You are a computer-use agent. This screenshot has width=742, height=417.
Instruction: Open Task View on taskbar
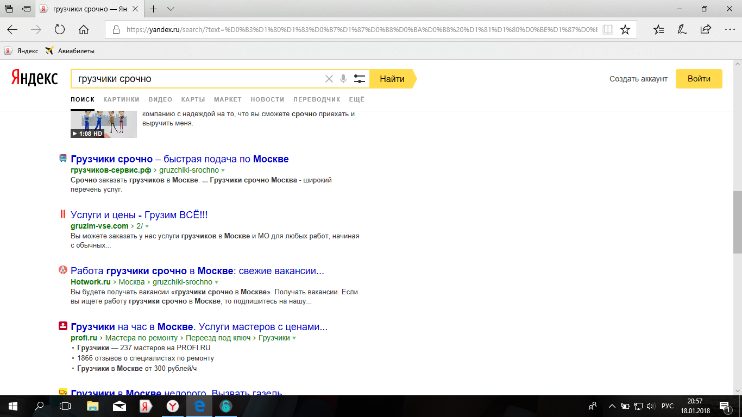(x=65, y=406)
